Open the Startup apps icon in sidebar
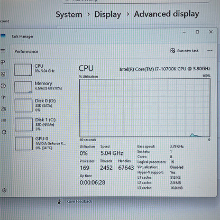 (4, 97)
